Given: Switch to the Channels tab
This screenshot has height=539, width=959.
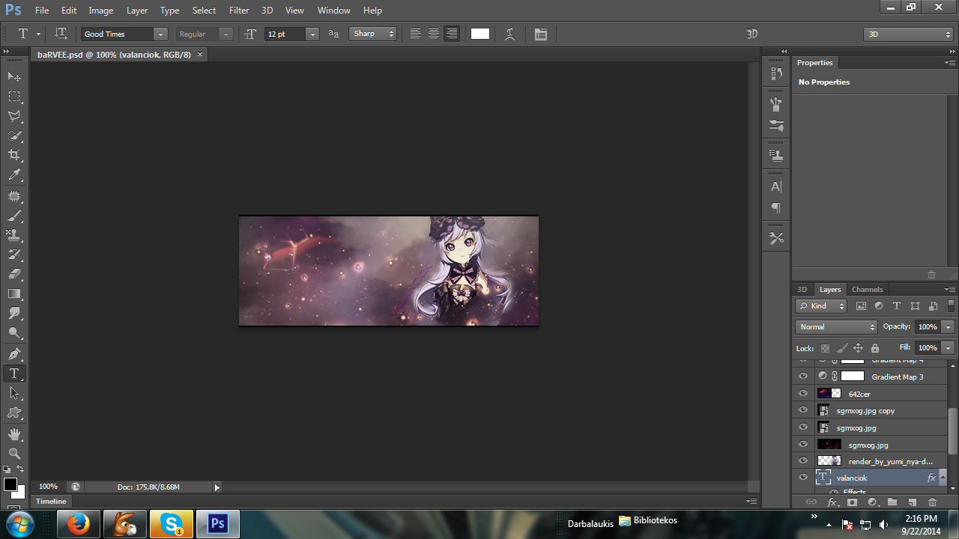Looking at the screenshot, I should (x=867, y=290).
